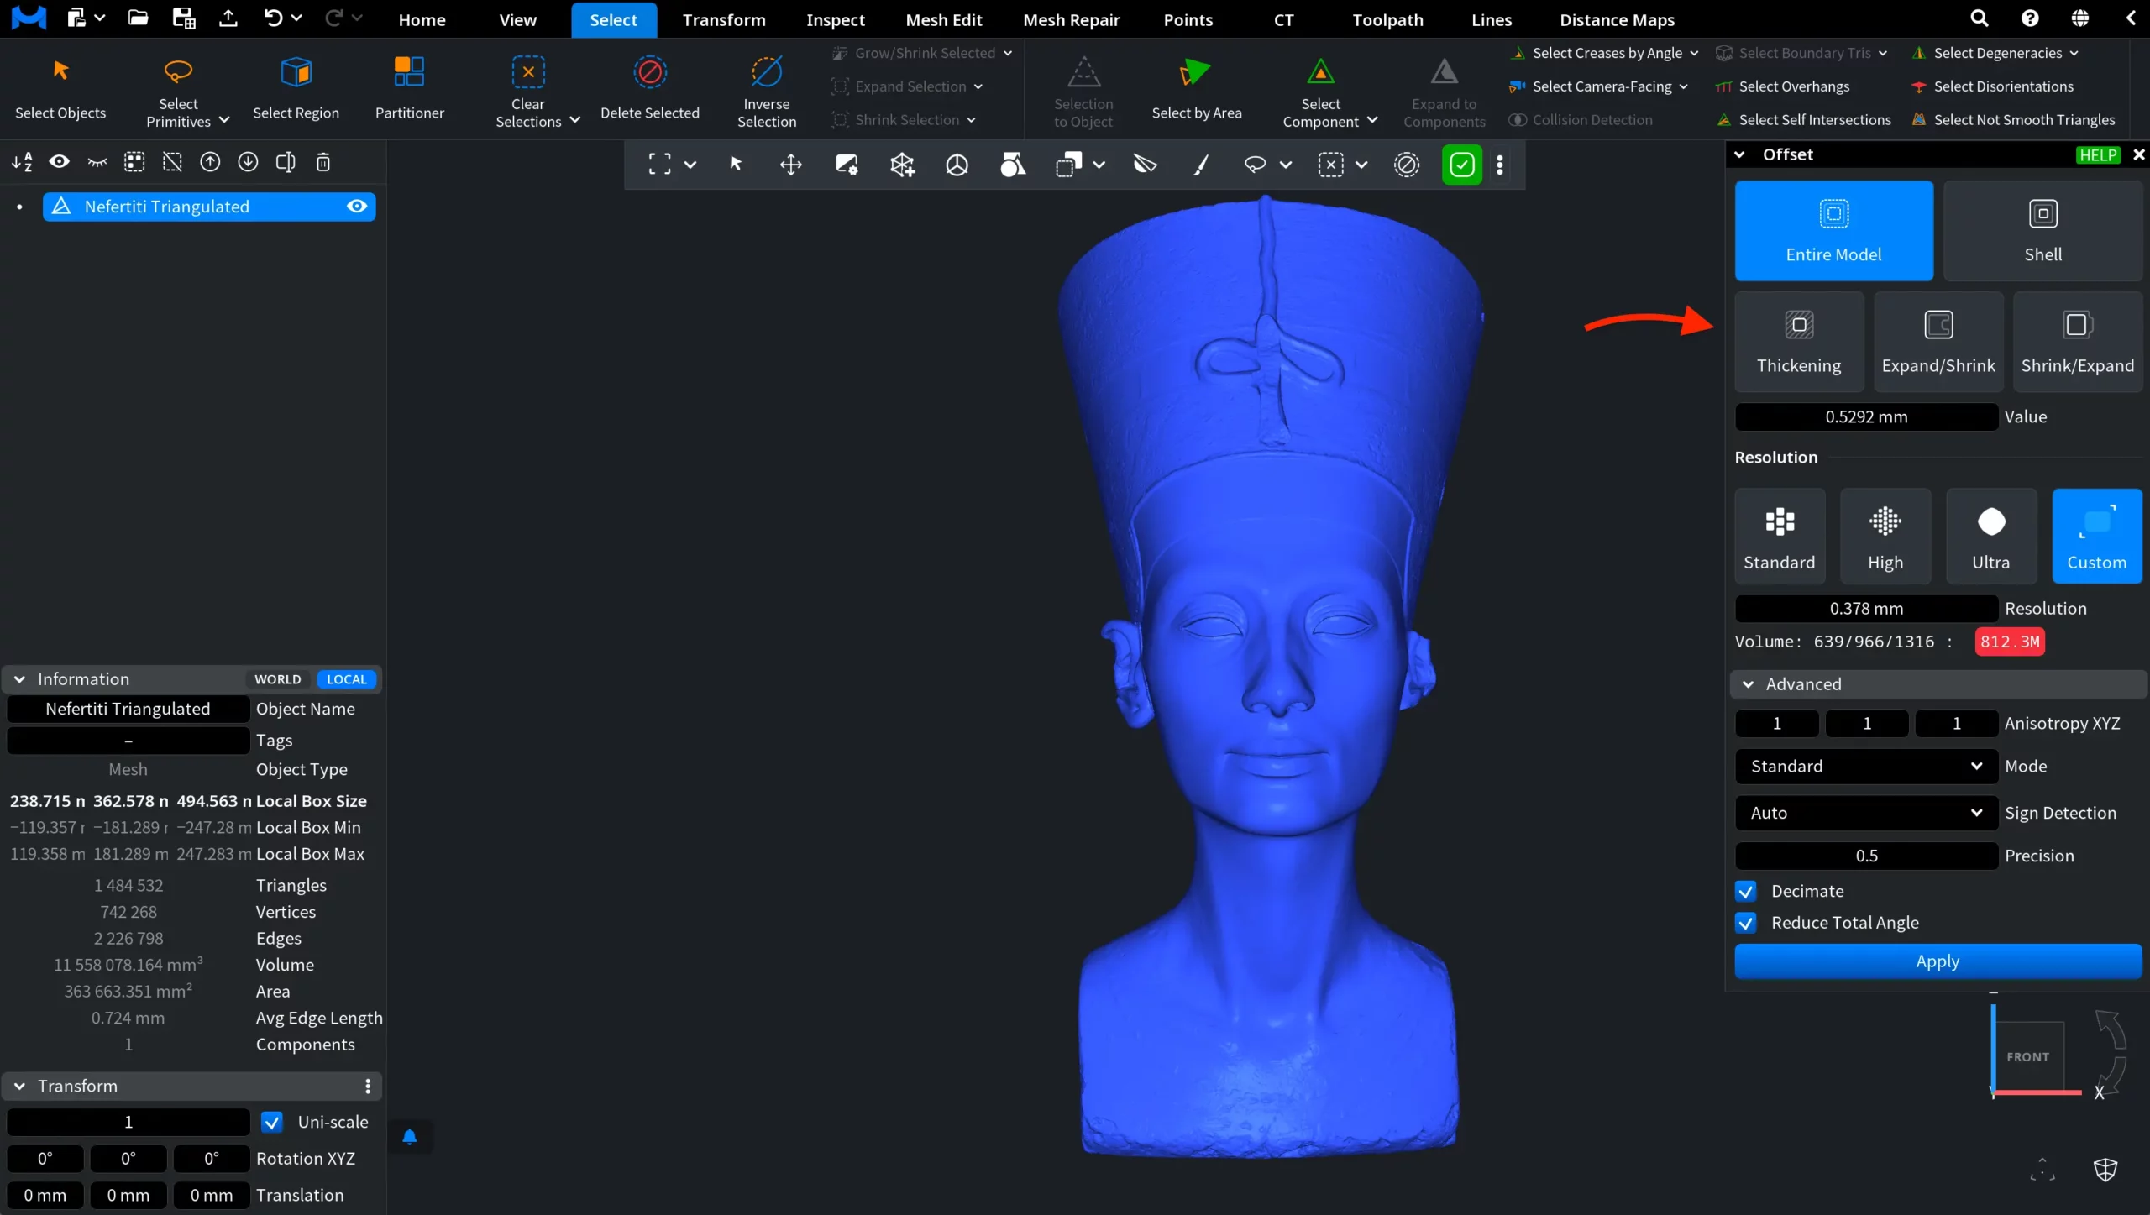Move object down in the list

coord(248,162)
